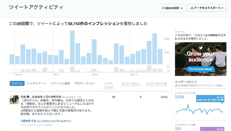Click the tallest bar in the impressions chart
Image resolution: width=231 pixels, height=131 pixels.
click(72, 47)
